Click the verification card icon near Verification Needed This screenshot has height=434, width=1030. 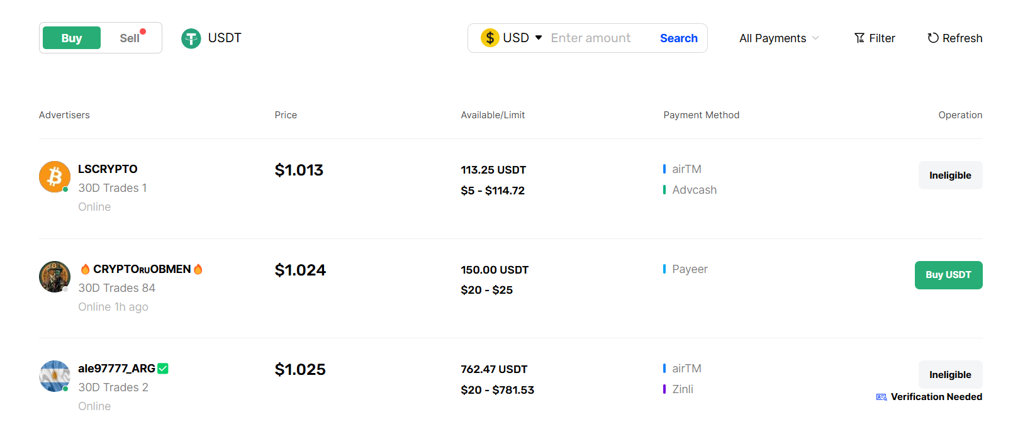click(880, 397)
